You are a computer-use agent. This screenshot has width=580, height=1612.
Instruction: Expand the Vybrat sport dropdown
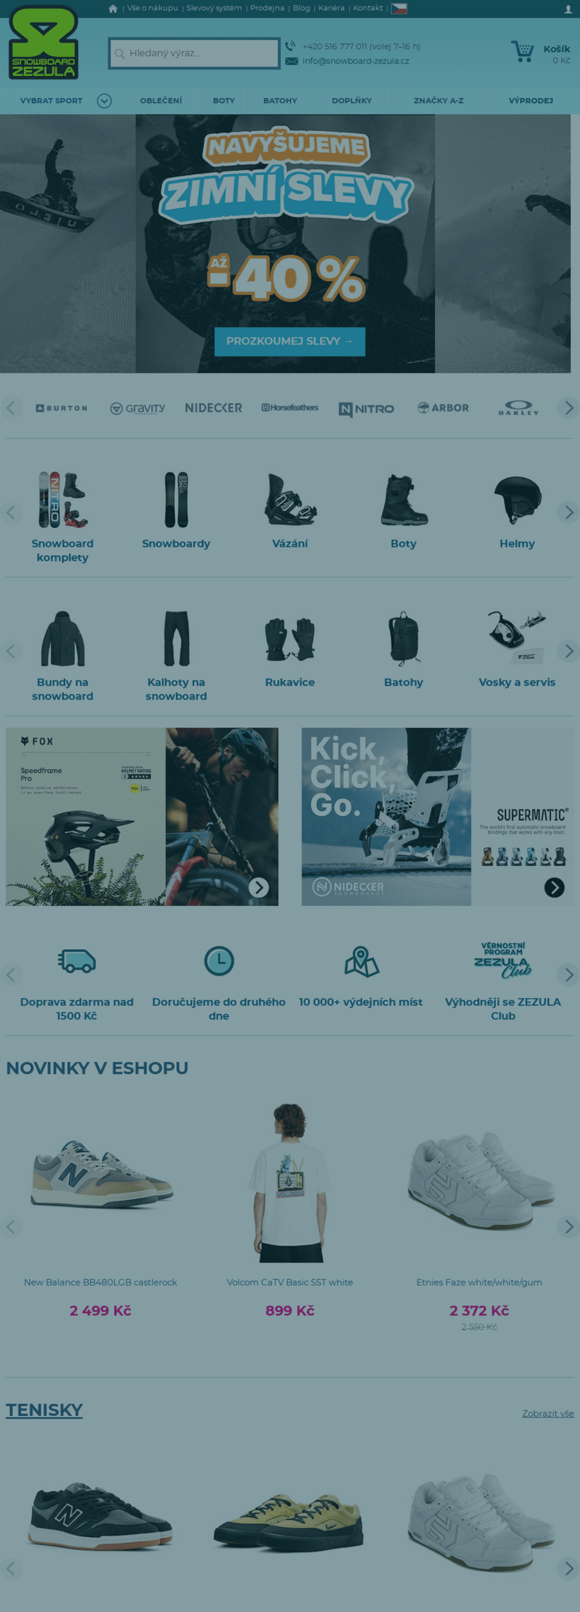(104, 101)
